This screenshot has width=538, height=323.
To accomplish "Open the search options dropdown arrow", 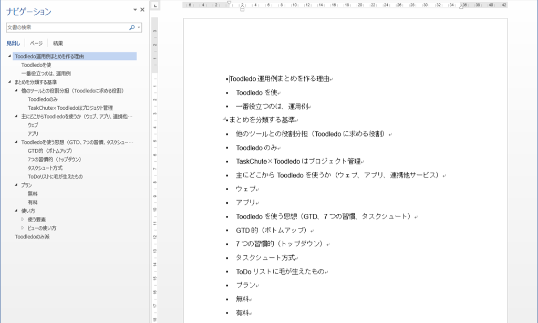I will [139, 27].
